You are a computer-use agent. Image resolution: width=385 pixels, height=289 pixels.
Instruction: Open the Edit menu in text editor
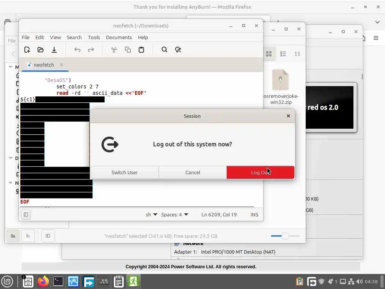coord(39,37)
